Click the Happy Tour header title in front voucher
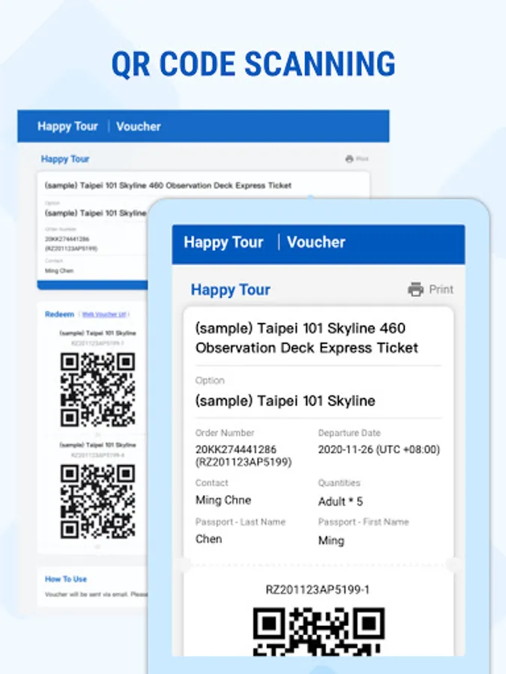The width and height of the screenshot is (506, 674). coord(223,242)
